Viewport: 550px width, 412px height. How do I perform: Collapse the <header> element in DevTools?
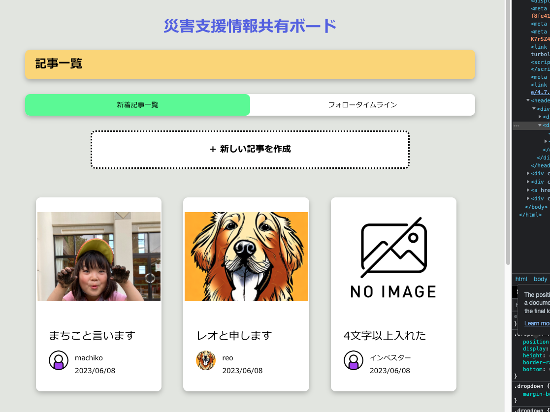[528, 100]
